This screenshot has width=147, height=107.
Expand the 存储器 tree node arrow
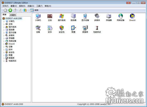point(4,38)
